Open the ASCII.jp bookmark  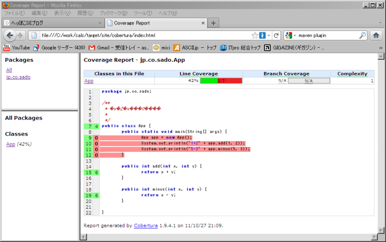195,48
